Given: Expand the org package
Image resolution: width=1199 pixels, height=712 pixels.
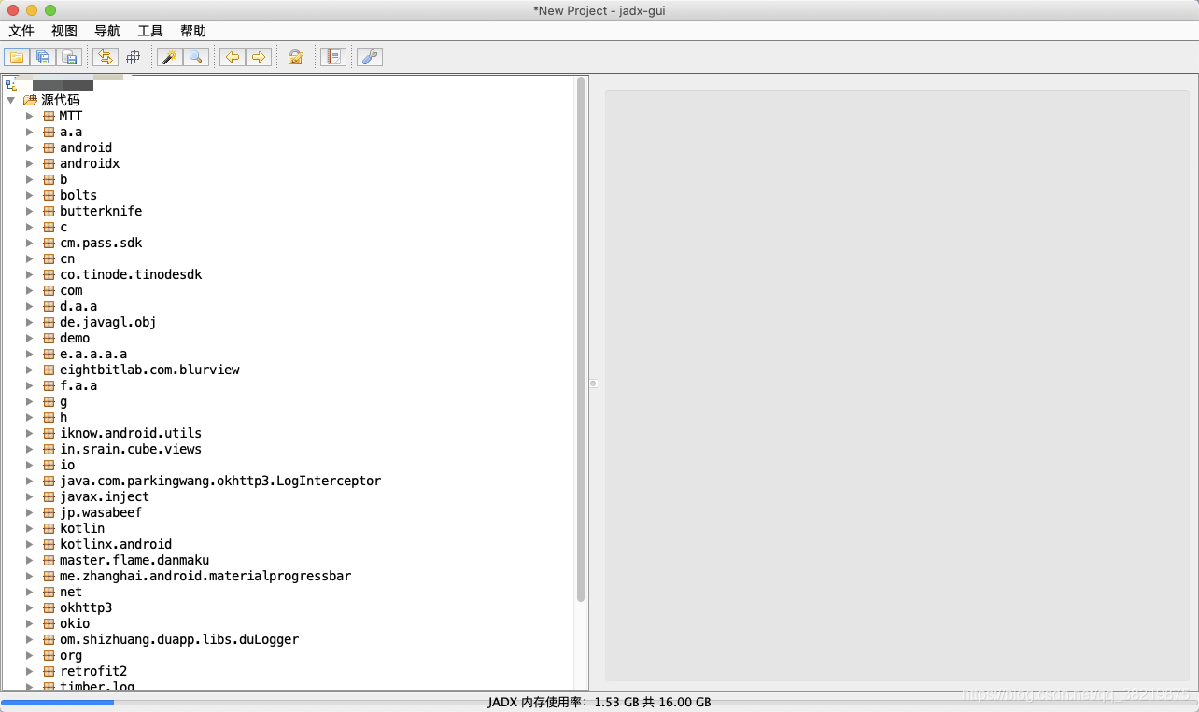Looking at the screenshot, I should (29, 655).
